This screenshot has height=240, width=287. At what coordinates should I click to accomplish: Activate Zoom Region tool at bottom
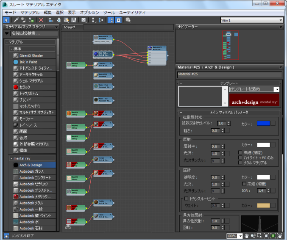click(259, 236)
